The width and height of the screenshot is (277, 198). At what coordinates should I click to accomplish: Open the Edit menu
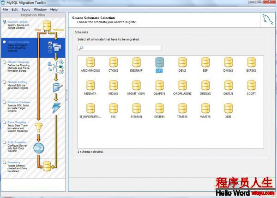pos(14,9)
